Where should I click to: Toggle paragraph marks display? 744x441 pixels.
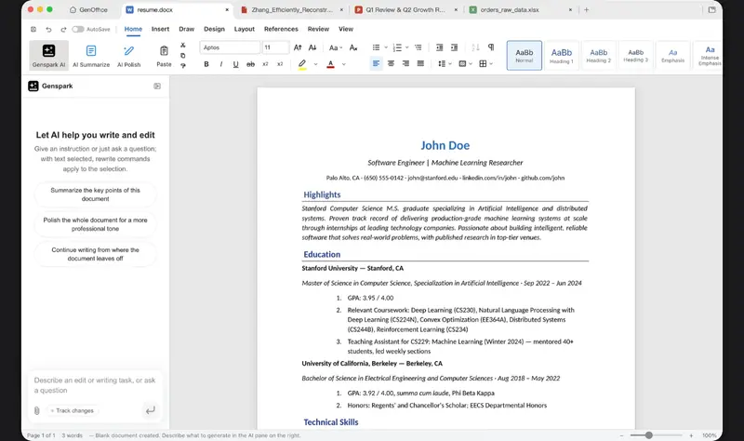[x=491, y=47]
